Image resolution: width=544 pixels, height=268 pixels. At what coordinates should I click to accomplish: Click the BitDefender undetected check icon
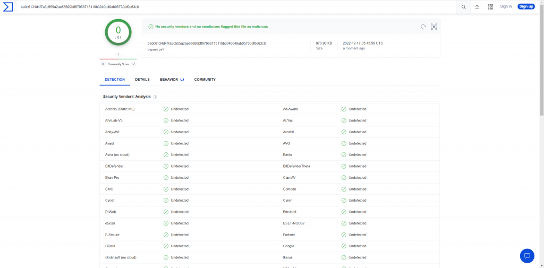(x=166, y=166)
